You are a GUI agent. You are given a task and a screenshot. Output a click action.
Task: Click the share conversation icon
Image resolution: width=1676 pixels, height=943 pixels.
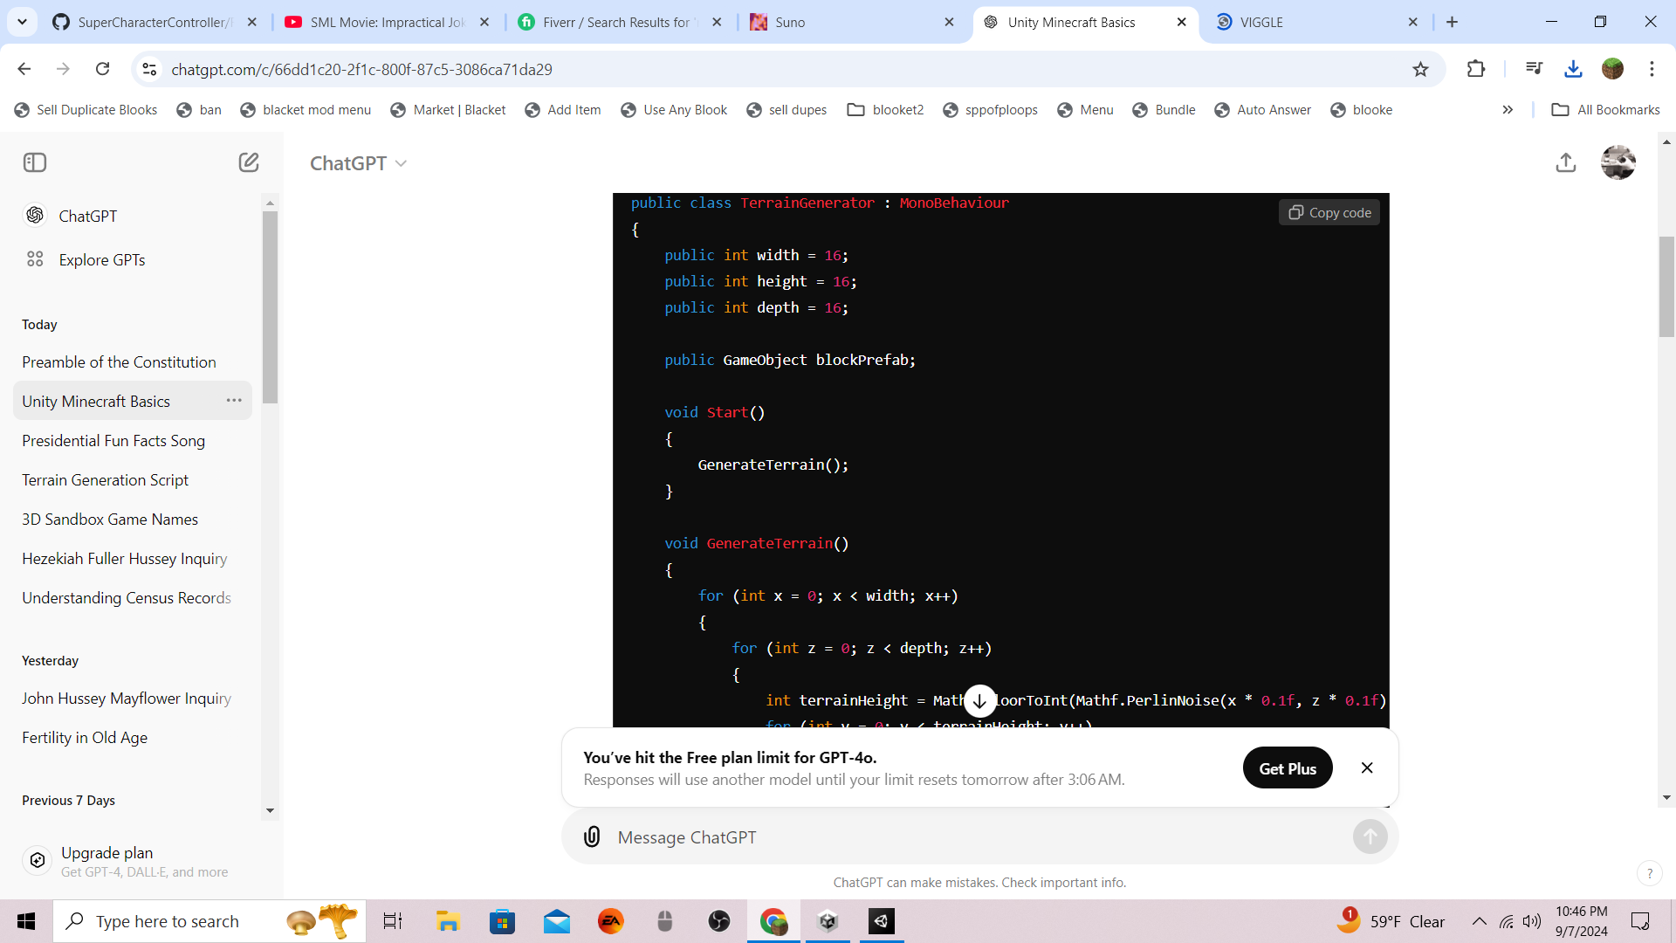(x=1566, y=163)
